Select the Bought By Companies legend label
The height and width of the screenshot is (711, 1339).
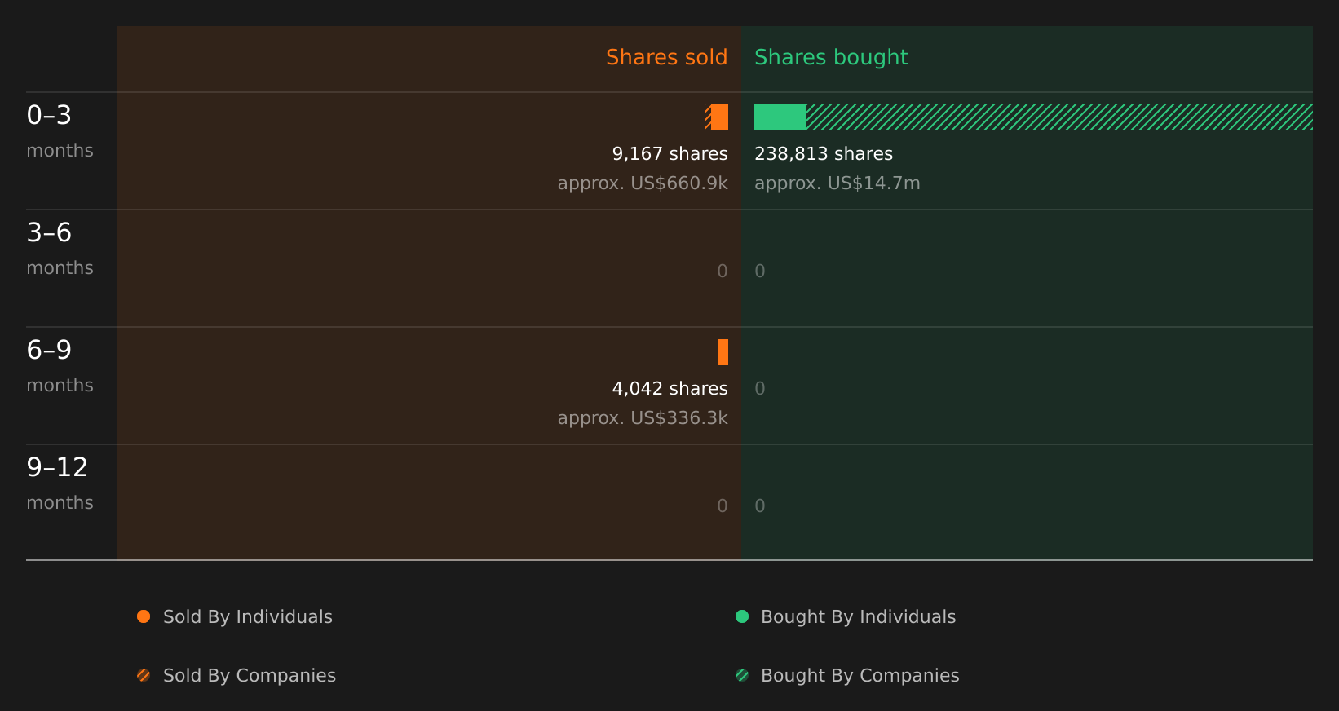[860, 676]
